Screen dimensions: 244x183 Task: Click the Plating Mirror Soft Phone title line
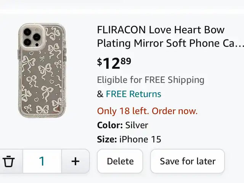pos(170,43)
